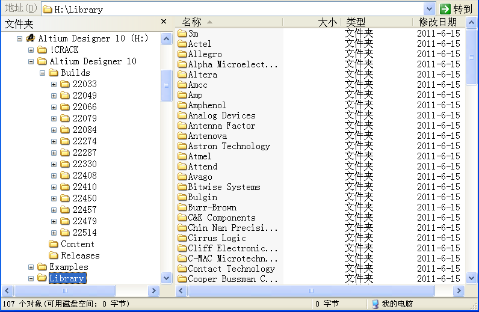Collapse the Library folder node

pos(31,278)
